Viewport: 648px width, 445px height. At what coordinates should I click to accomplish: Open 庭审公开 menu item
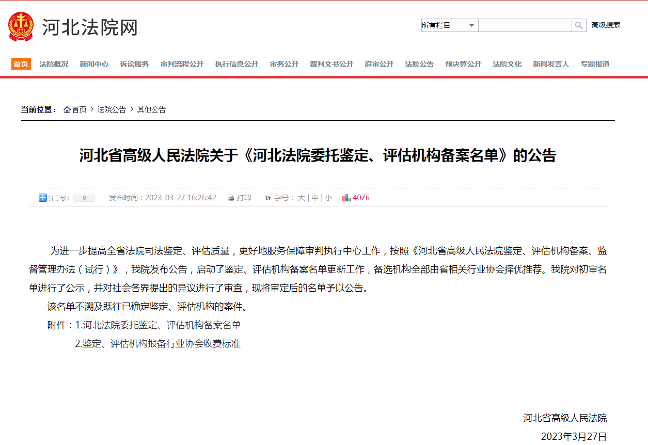[380, 64]
